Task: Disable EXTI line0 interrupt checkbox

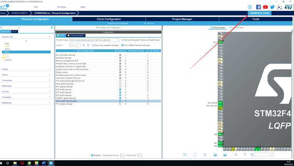Action: coord(120,90)
